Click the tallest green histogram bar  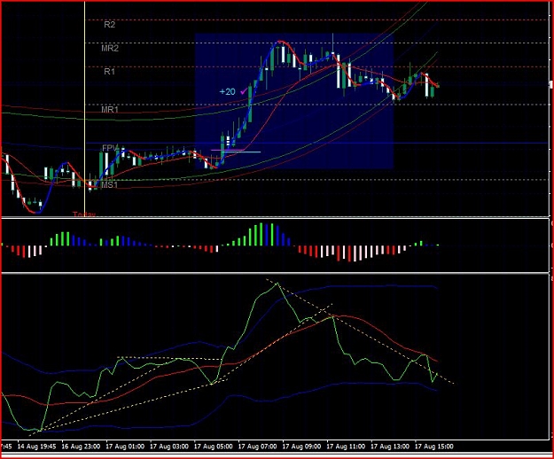[x=261, y=234]
